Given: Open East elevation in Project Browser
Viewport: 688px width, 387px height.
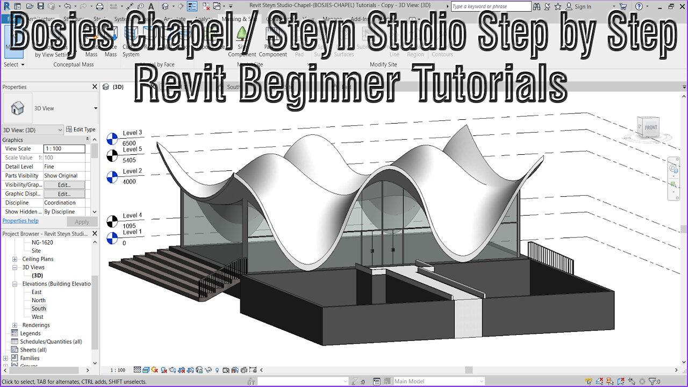Looking at the screenshot, I should [x=37, y=292].
